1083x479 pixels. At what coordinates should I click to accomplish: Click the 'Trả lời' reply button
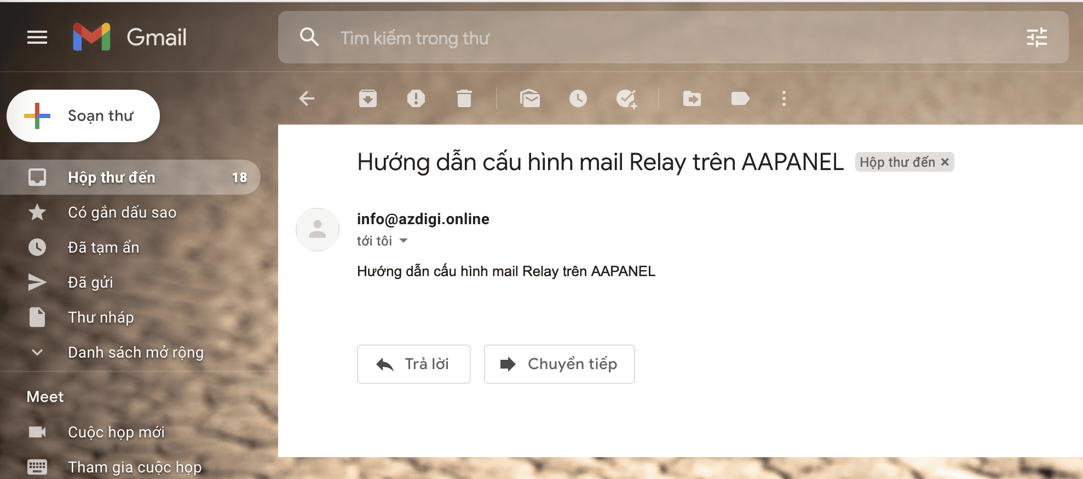413,364
